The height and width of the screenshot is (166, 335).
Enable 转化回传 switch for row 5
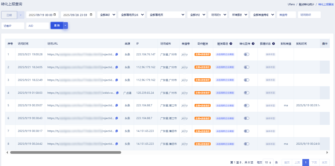(246, 105)
